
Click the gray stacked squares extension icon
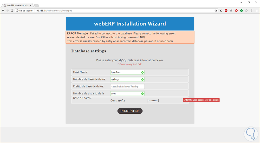[231, 11]
